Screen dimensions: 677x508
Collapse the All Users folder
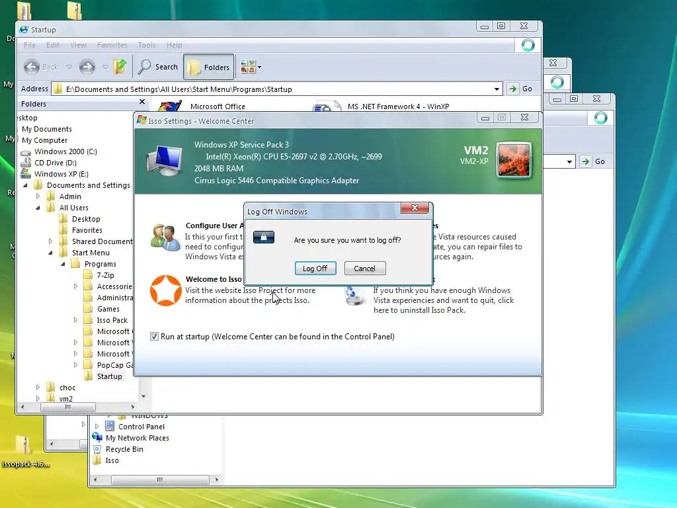click(x=38, y=208)
